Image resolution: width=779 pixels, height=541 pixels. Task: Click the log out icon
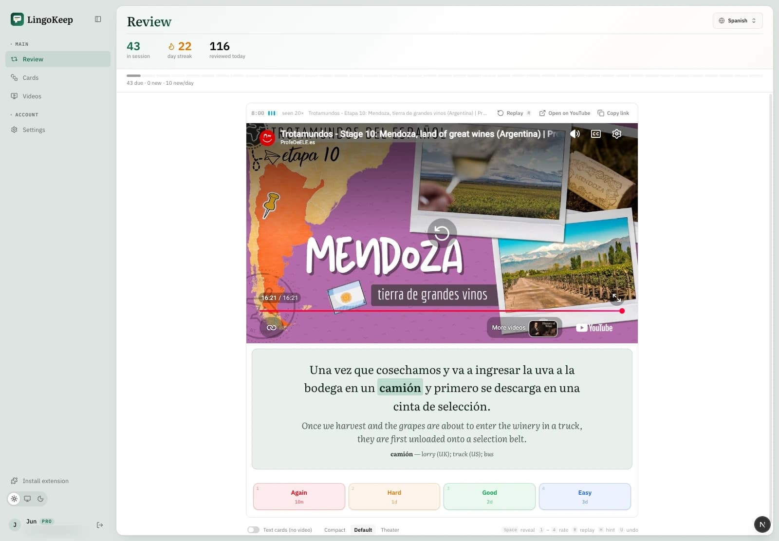[x=100, y=525]
